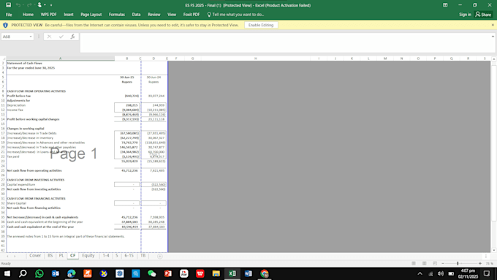497x280 pixels.
Task: Switch to the Equity sheet tab
Action: (88, 256)
